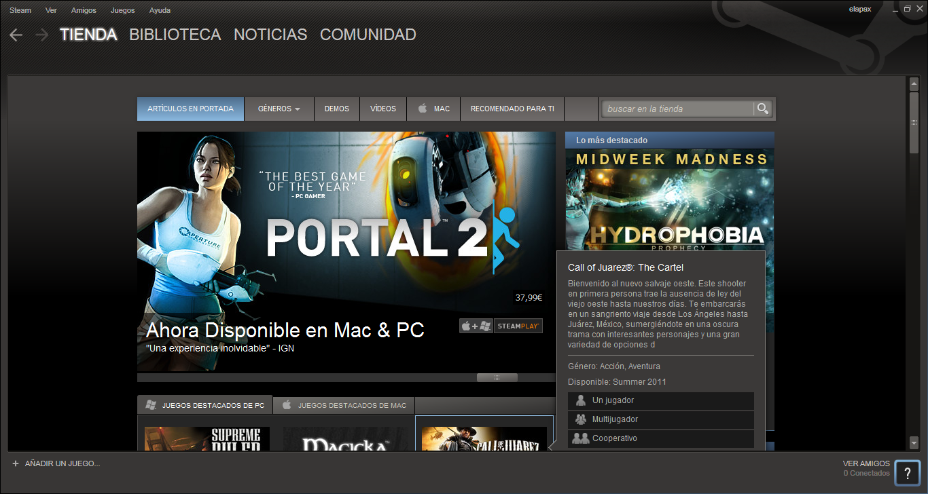Select Artículos en Portada tab
The width and height of the screenshot is (928, 494).
tap(190, 109)
